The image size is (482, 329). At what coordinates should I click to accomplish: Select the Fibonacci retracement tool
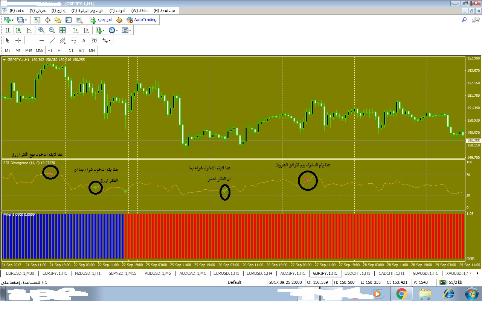pos(73,40)
